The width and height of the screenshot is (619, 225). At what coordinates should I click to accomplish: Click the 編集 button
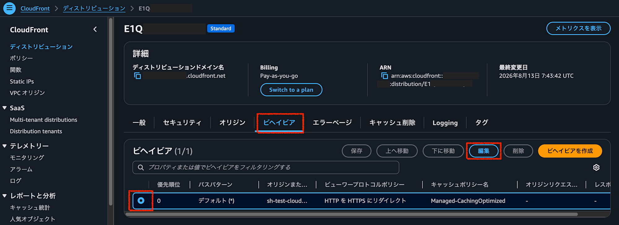[484, 151]
